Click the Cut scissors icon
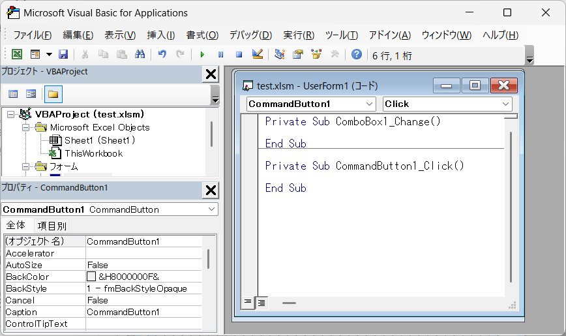 coord(85,55)
